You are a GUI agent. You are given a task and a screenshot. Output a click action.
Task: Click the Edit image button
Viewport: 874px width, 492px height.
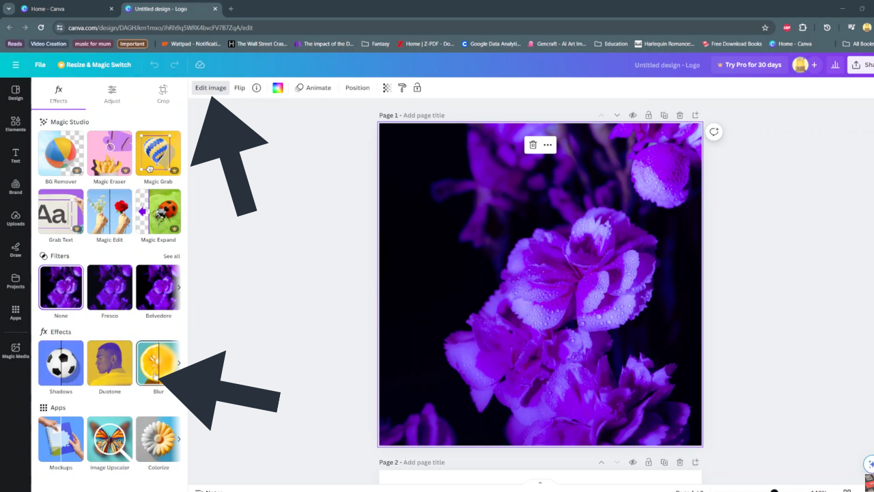[x=210, y=87]
